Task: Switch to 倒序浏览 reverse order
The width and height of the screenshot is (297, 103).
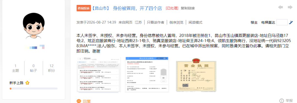Action: [x=176, y=22]
